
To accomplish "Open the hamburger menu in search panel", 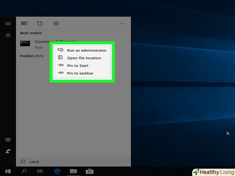I will (x=8, y=24).
